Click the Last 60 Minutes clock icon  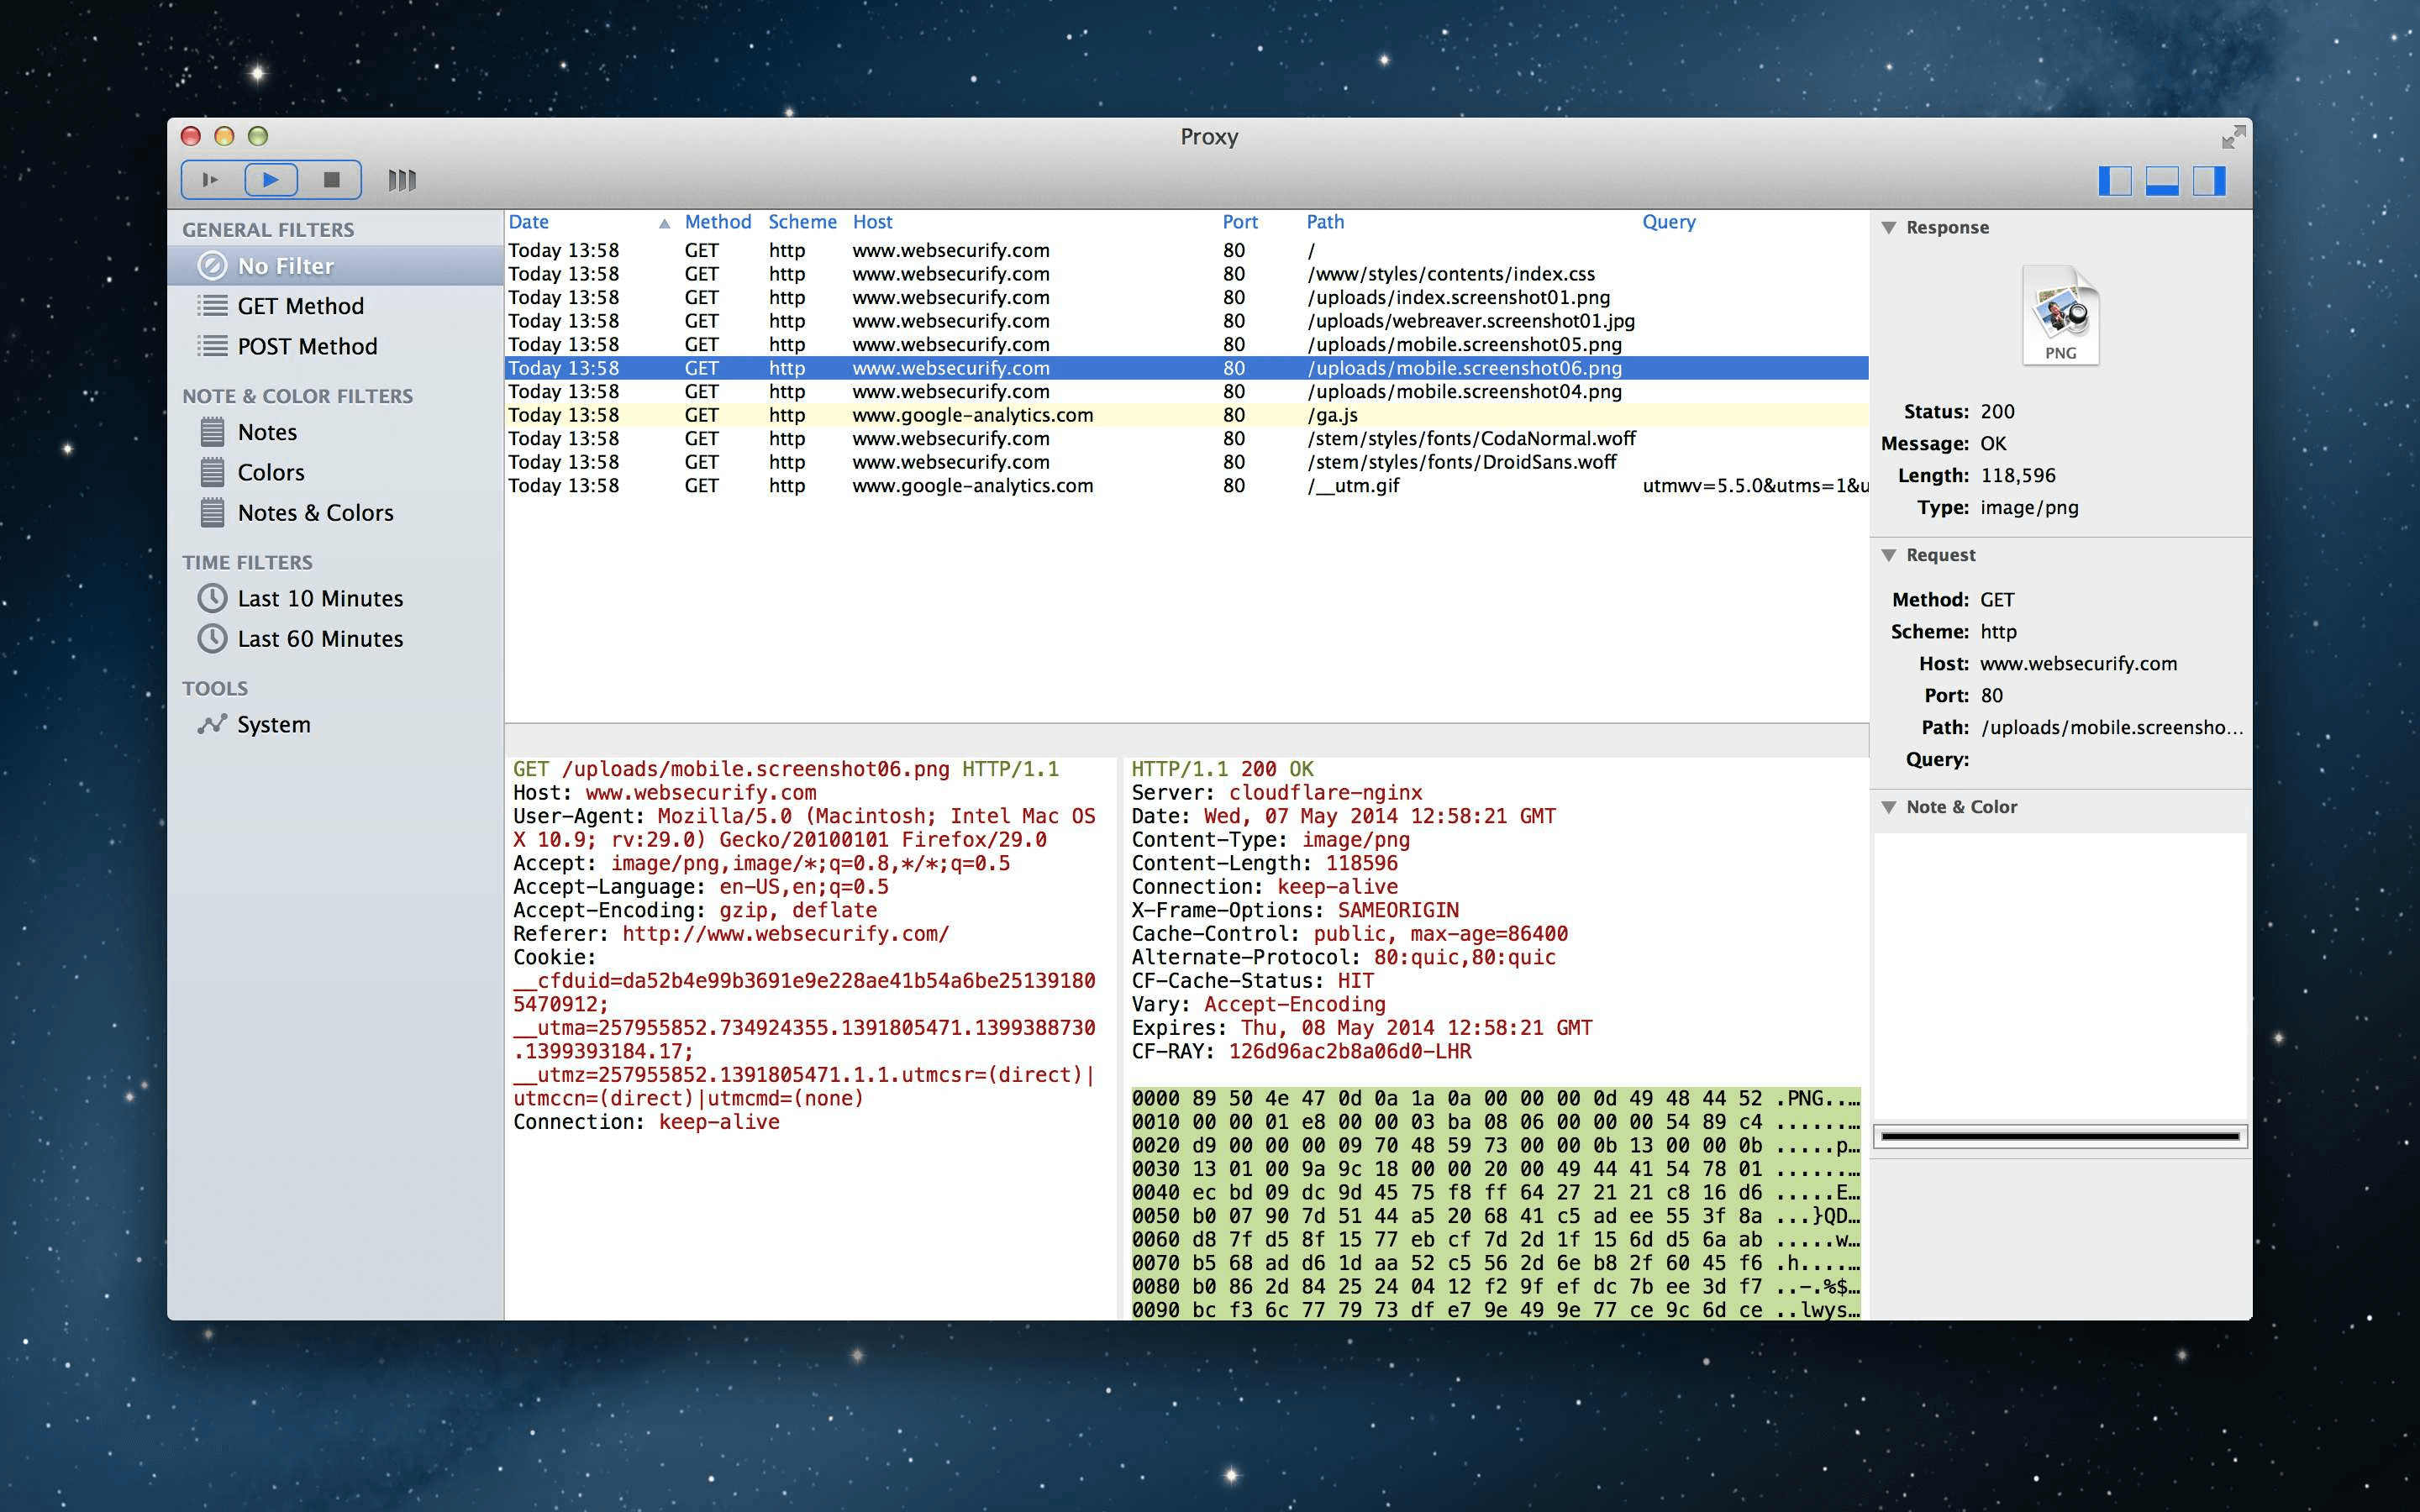212,638
